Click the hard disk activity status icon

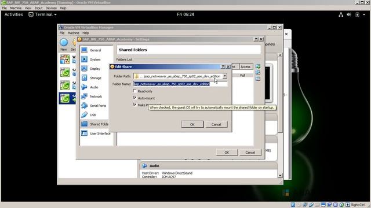[293, 205]
